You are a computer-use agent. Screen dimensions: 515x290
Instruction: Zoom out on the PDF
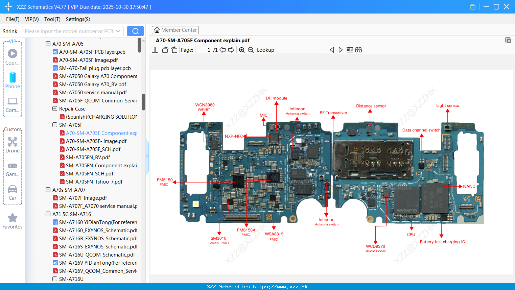tap(251, 50)
